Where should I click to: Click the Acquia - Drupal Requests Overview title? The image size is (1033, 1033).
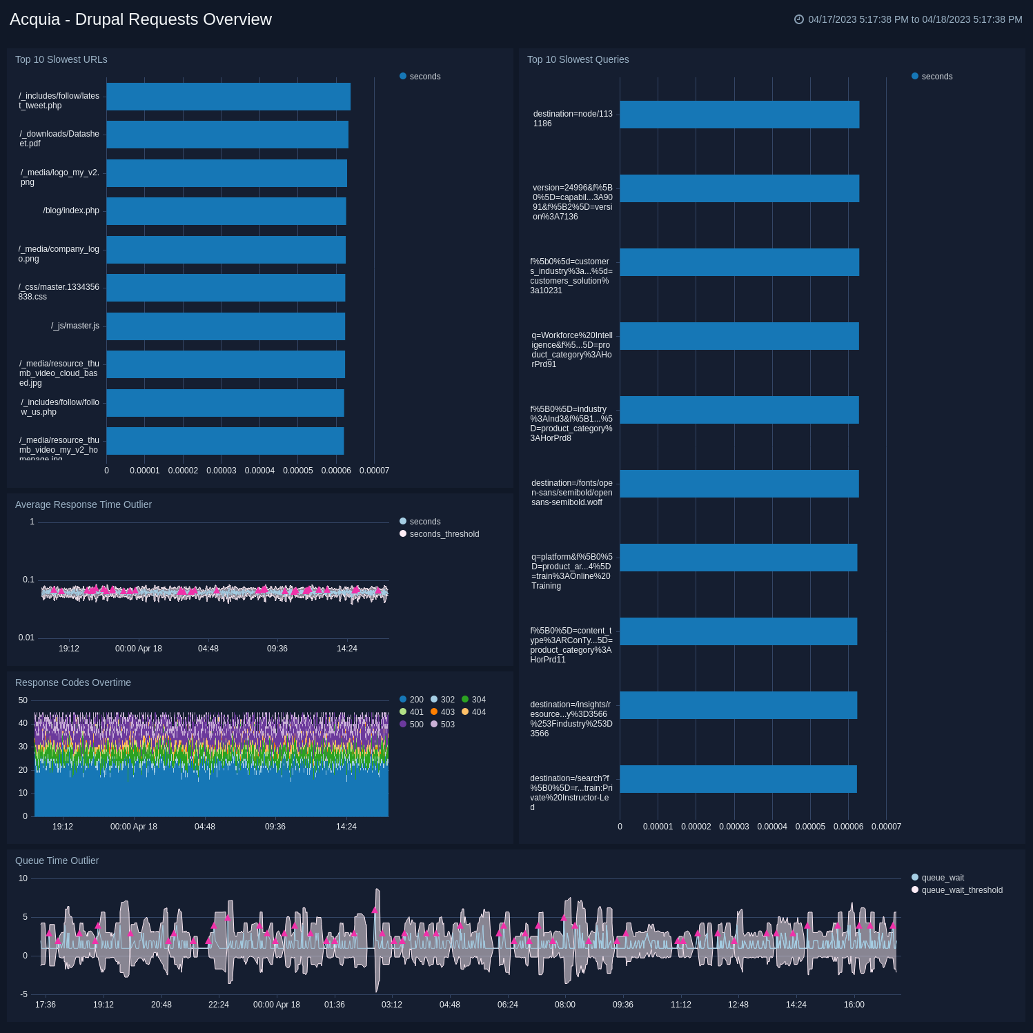[140, 19]
